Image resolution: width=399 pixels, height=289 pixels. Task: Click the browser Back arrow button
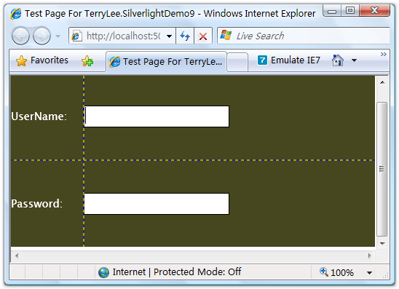pos(20,36)
